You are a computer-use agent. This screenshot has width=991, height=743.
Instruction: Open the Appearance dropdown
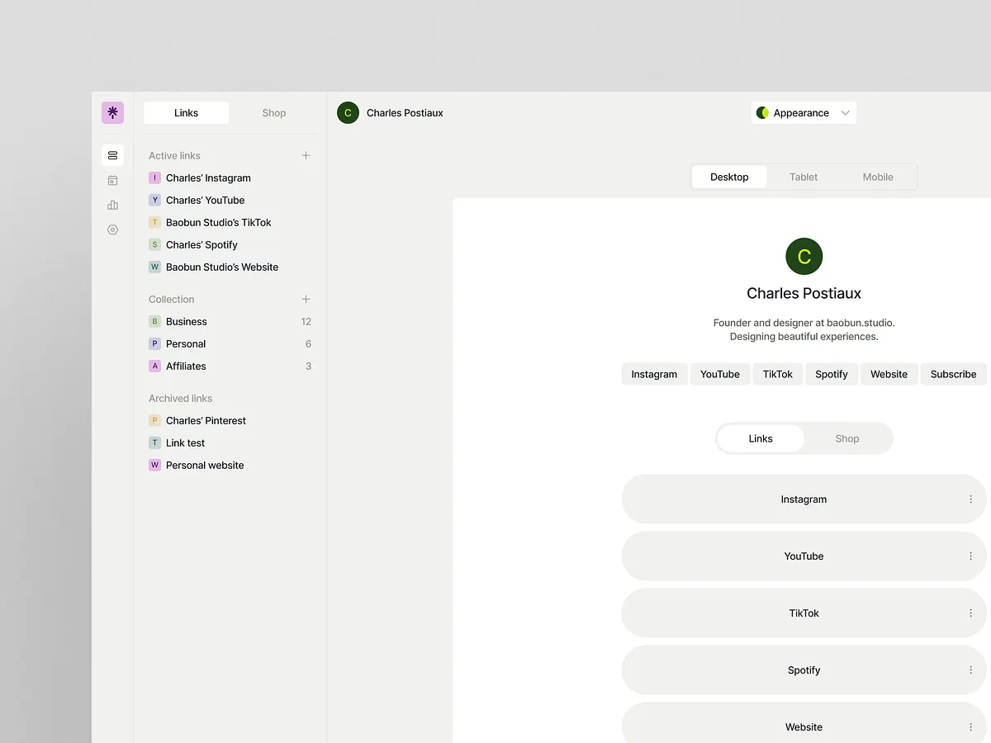click(x=844, y=112)
